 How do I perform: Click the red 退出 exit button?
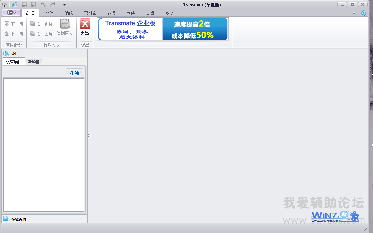85,27
